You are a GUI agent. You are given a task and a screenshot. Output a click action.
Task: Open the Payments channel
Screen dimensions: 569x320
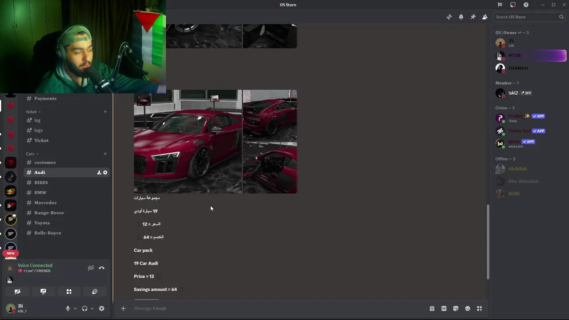click(x=67, y=98)
